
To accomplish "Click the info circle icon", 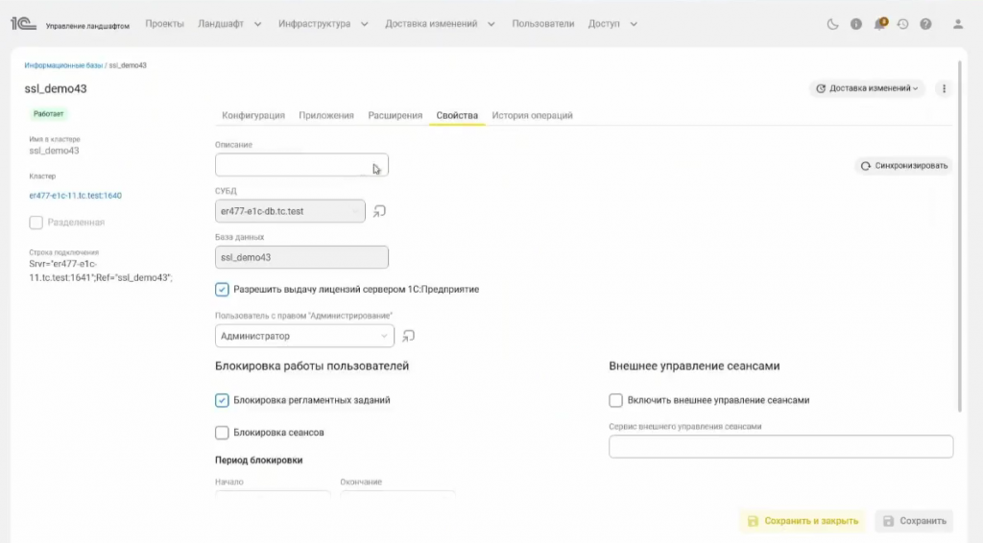I will click(856, 24).
